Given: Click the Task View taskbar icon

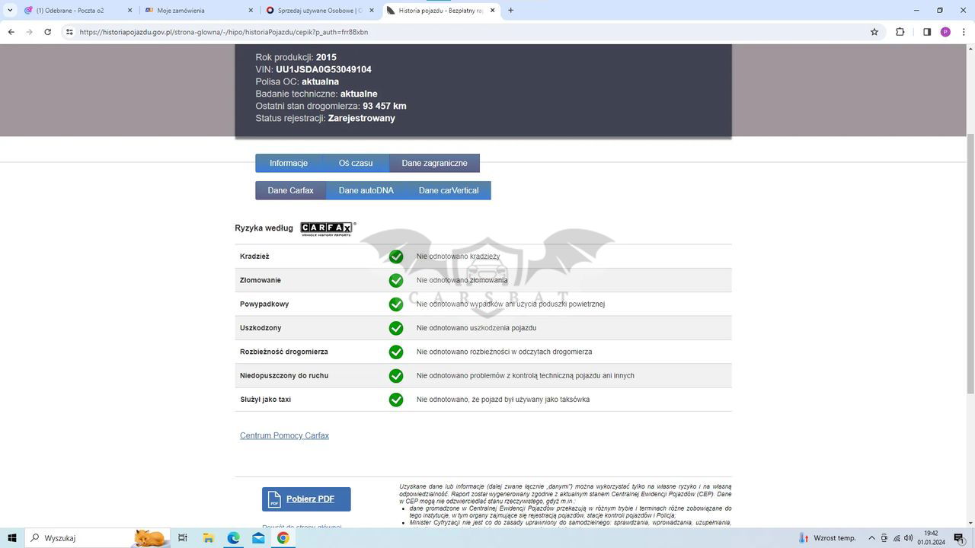Looking at the screenshot, I should (x=183, y=538).
